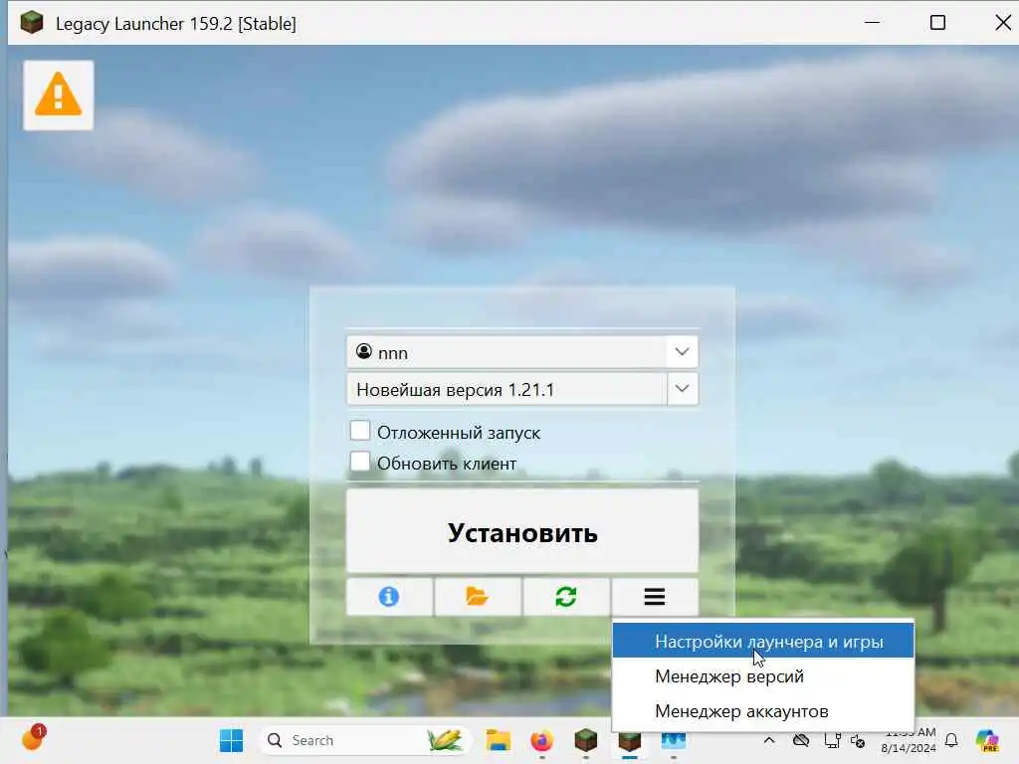This screenshot has height=764, width=1019.
Task: Open the game folder icon button
Action: pos(477,597)
